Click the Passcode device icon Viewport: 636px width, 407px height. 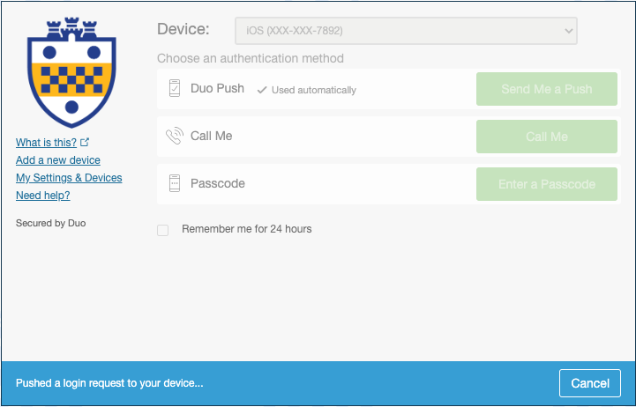click(175, 183)
